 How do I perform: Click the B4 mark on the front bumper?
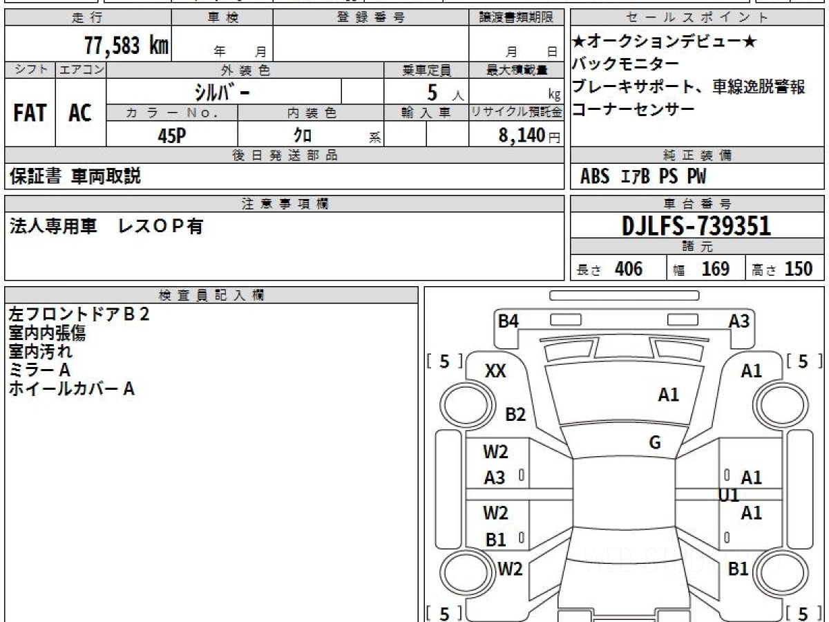point(508,321)
